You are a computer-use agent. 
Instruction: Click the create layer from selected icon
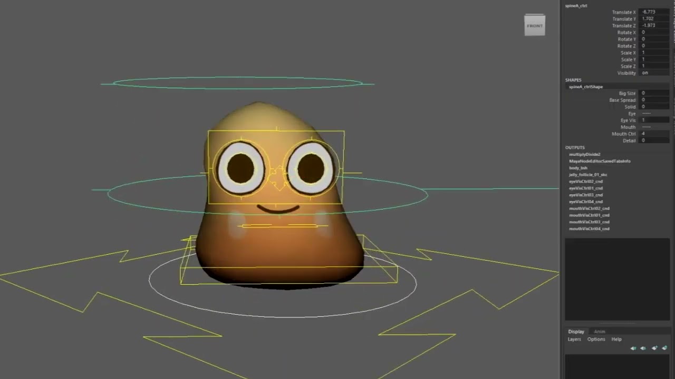tap(664, 348)
